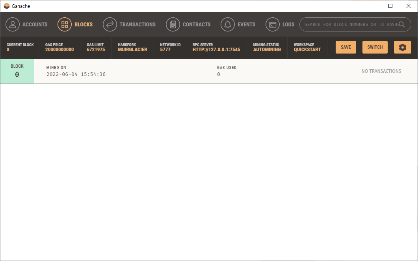
Task: Click the Accounts person icon
Action: pos(13,24)
